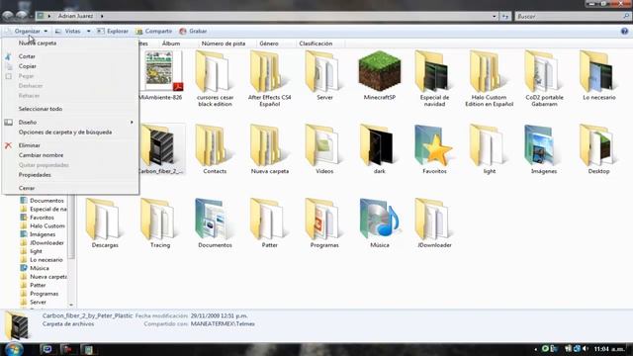Open the Imágenes folder icon
This screenshot has width=633, height=356.
click(544, 145)
